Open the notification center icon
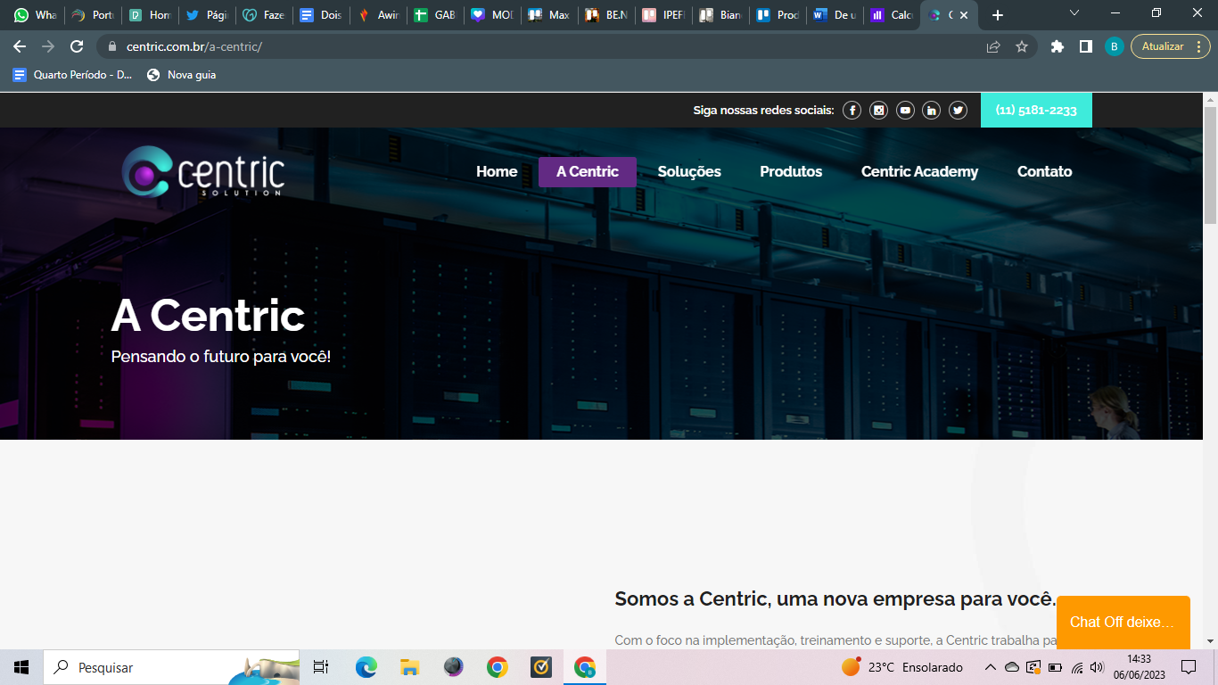 pos(1189,667)
